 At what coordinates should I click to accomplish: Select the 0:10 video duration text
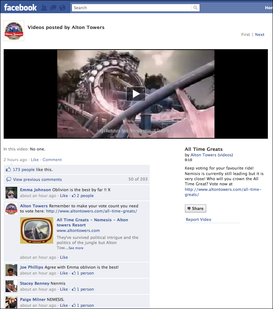coord(188,160)
